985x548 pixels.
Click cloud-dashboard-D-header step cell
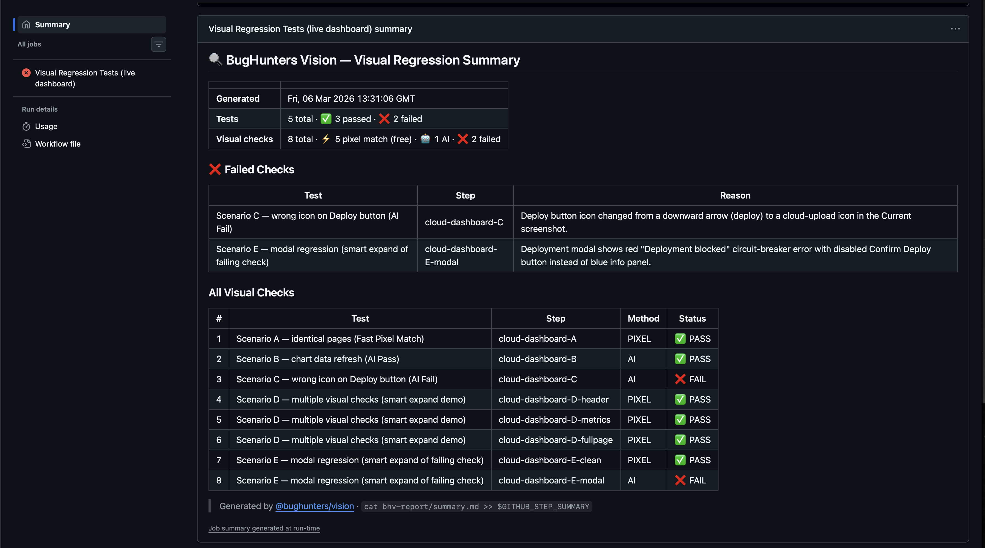(x=556, y=399)
